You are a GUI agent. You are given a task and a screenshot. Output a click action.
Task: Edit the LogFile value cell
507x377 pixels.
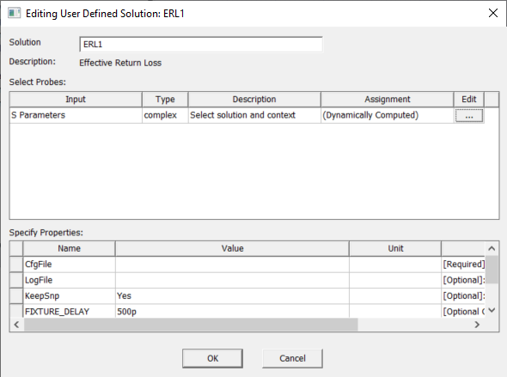click(x=232, y=280)
